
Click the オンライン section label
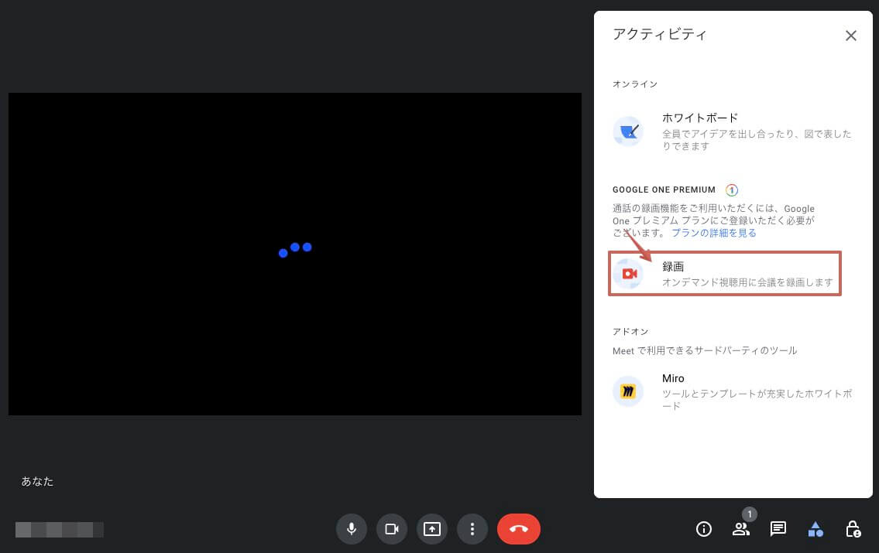click(635, 84)
